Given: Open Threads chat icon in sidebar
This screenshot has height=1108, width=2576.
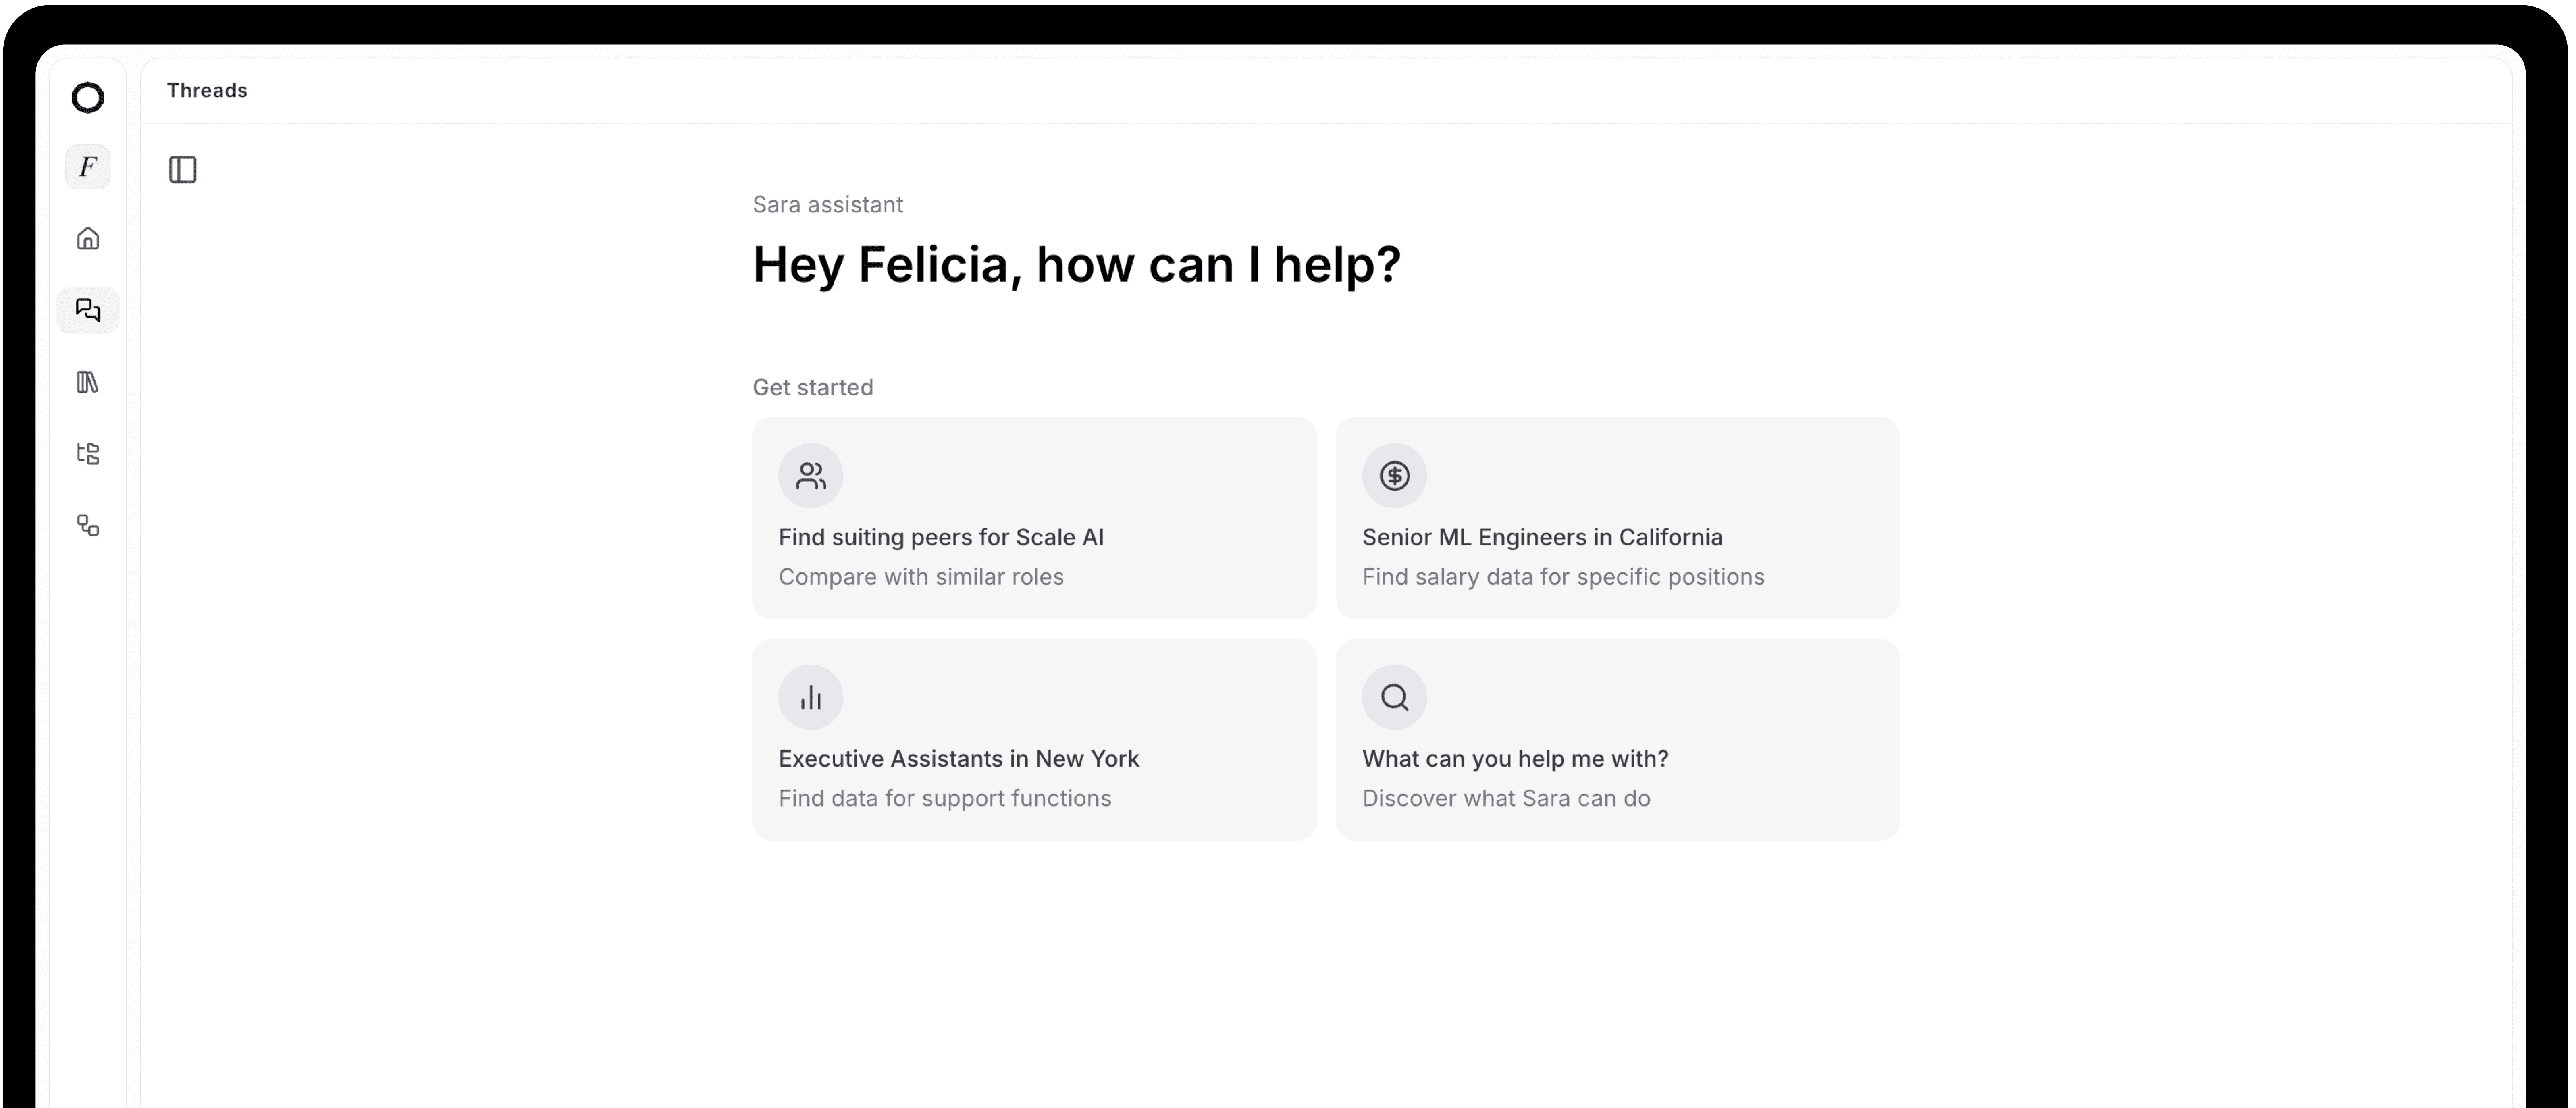Looking at the screenshot, I should tap(88, 310).
